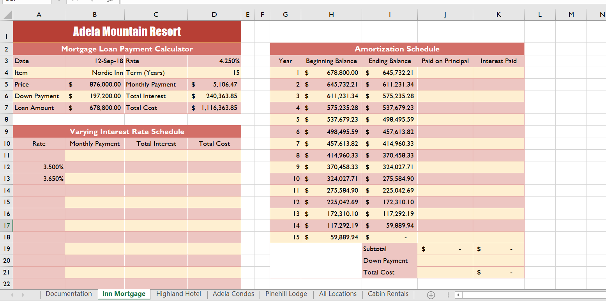Click the Total Cost header in row 10

coord(214,144)
